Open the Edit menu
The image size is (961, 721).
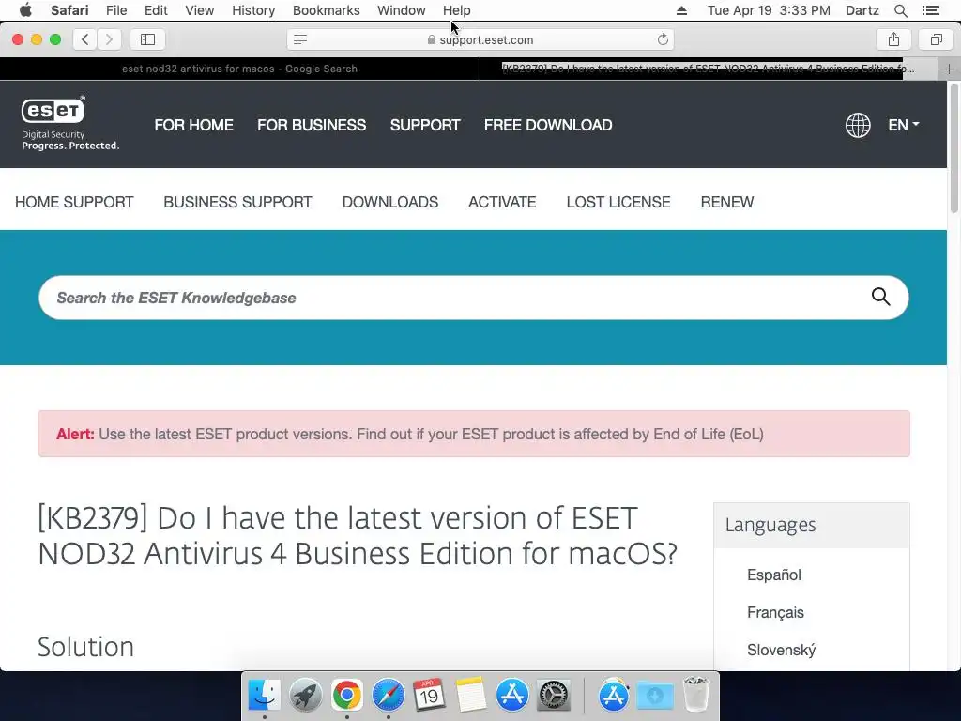[x=156, y=10]
